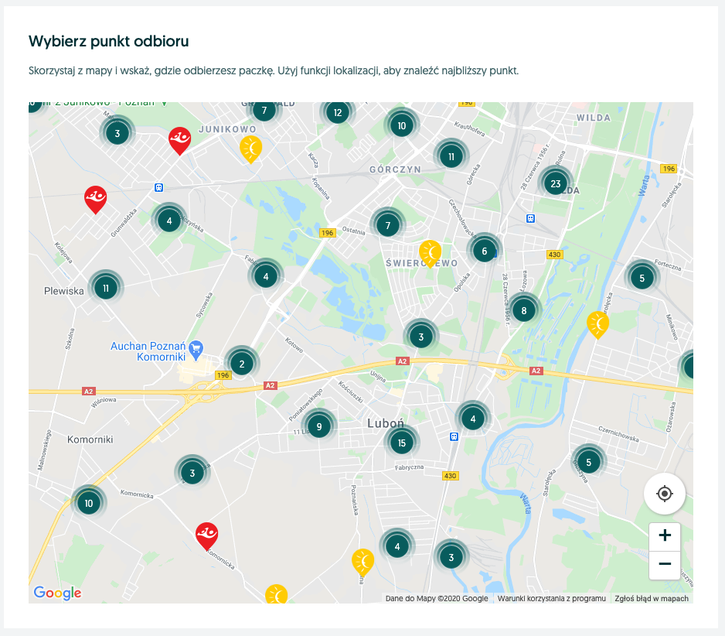This screenshot has width=725, height=636.
Task: Open the cluster of 6 near Świerczewo
Action: click(x=484, y=251)
